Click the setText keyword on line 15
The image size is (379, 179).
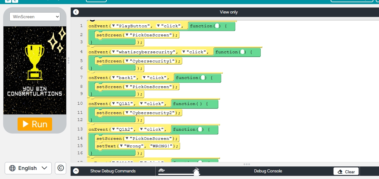(106, 146)
